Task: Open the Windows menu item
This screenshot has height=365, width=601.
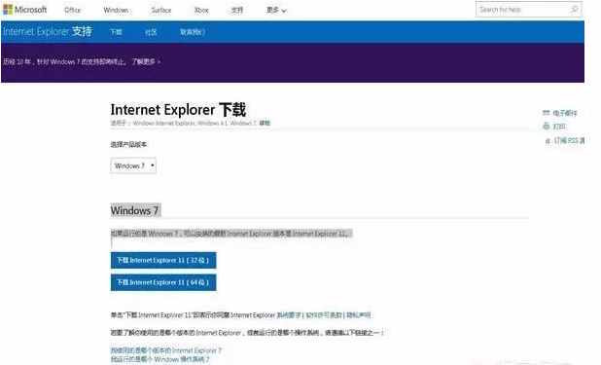Action: (116, 10)
